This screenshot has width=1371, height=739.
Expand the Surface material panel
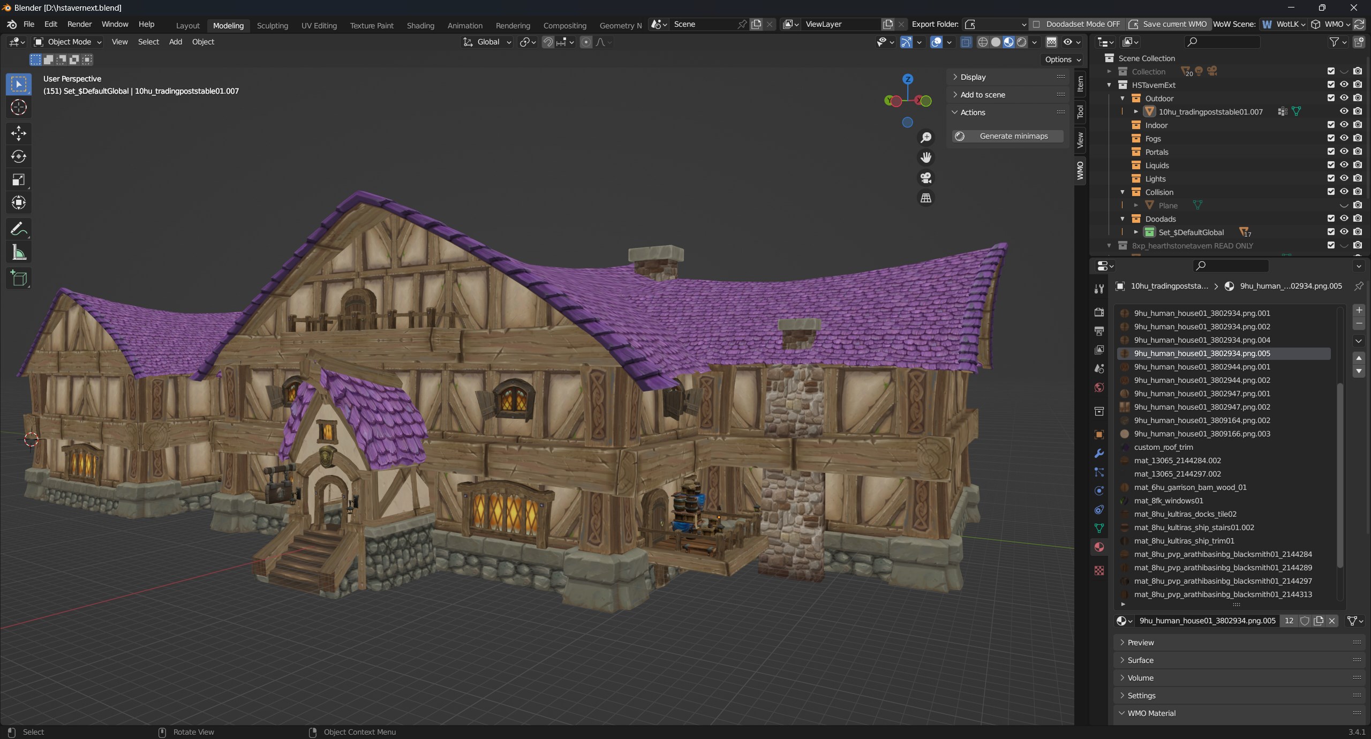tap(1239, 660)
